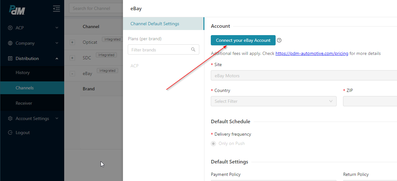The image size is (397, 181).
Task: Select the Only on Push radio button
Action: (213, 144)
